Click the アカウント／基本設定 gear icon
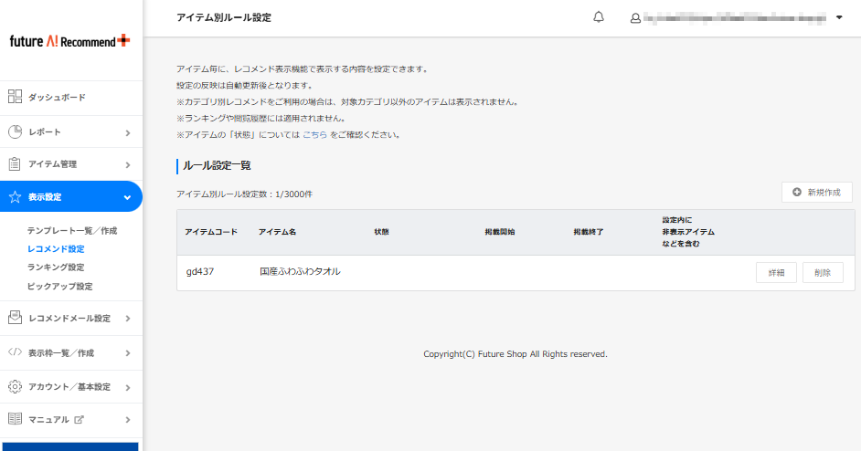The width and height of the screenshot is (861, 451). (x=15, y=386)
